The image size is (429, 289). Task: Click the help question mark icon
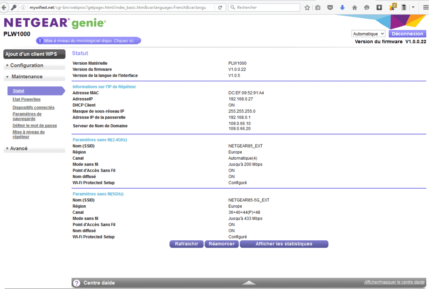(x=77, y=283)
